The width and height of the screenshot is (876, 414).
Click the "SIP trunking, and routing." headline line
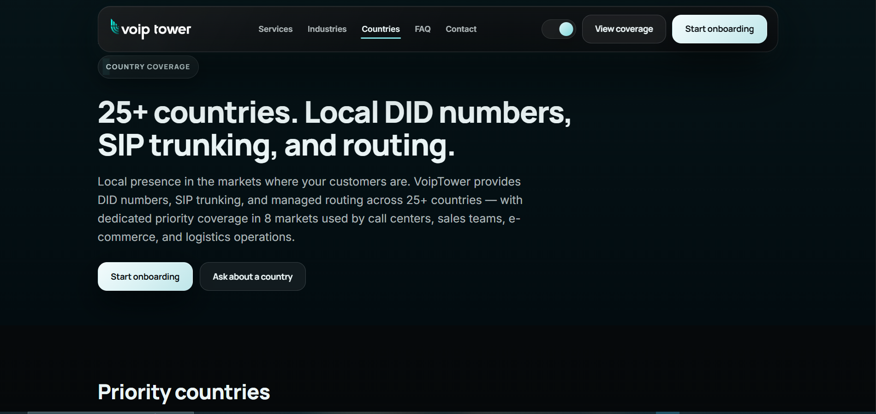(276, 145)
